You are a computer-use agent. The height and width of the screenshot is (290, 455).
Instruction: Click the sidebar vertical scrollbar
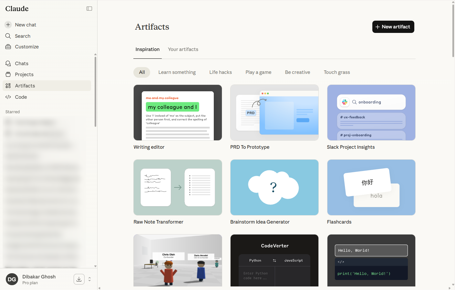pyautogui.click(x=95, y=92)
